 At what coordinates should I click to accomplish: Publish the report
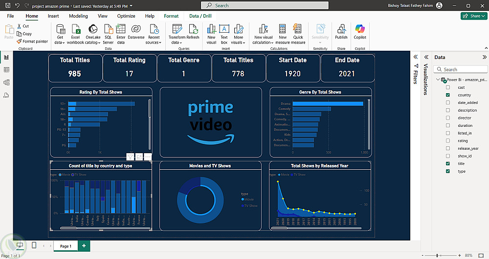[341, 32]
